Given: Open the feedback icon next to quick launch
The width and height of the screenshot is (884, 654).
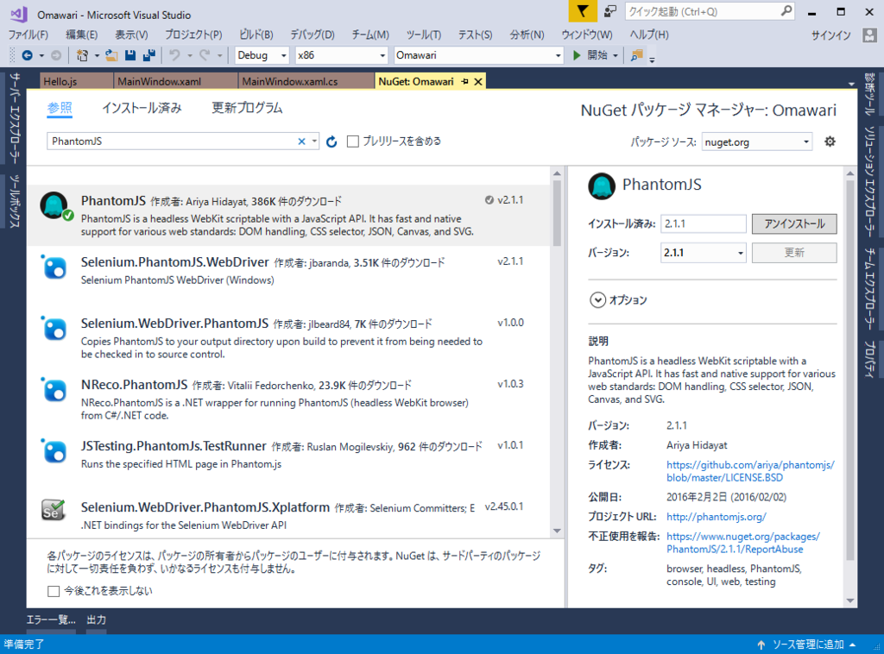Looking at the screenshot, I should (x=610, y=11).
